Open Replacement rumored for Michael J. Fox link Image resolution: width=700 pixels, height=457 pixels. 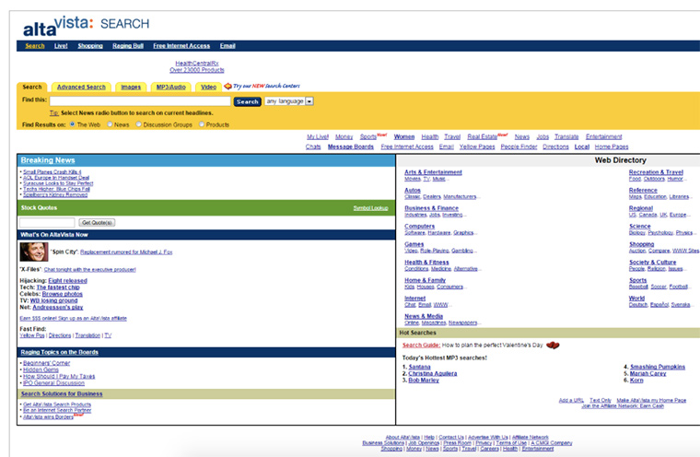click(126, 252)
